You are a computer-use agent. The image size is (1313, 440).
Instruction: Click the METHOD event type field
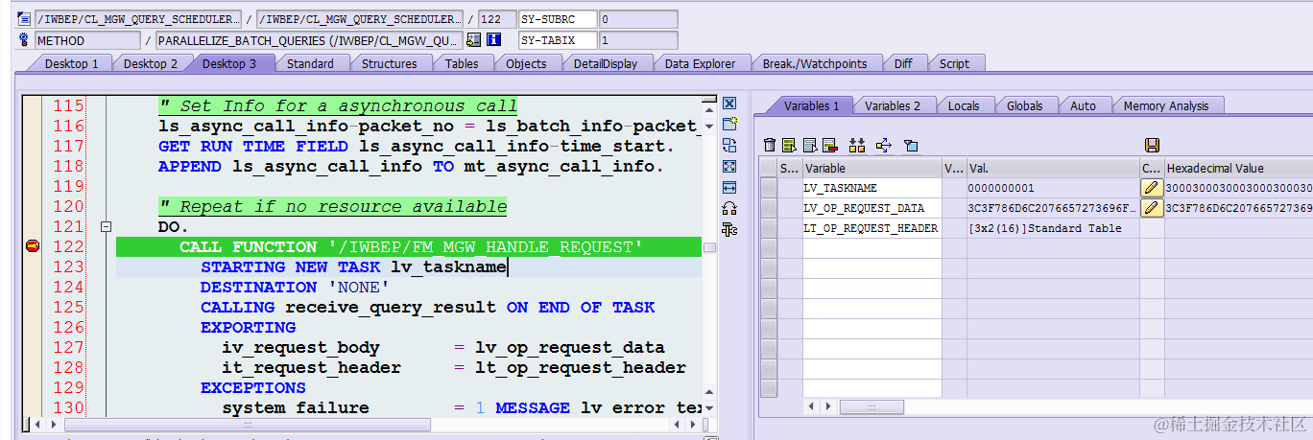(87, 40)
